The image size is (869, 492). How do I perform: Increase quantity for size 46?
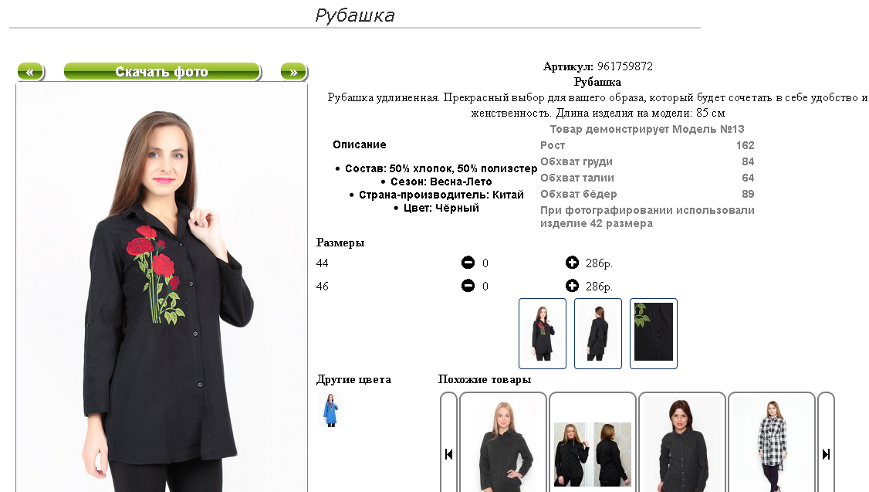click(572, 286)
